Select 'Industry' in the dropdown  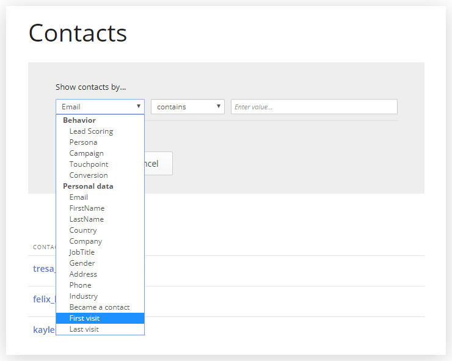pyautogui.click(x=83, y=296)
